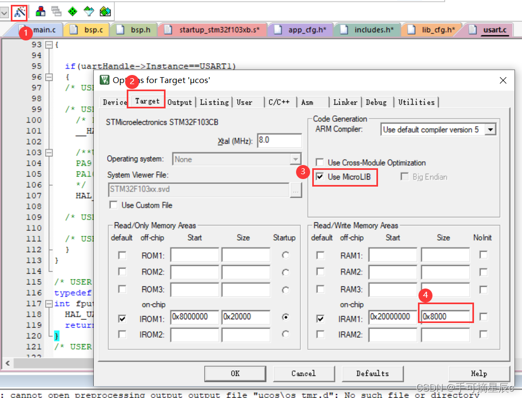Open the target selection dropdown arrow in toolbar
The image size is (522, 398).
pos(4,12)
